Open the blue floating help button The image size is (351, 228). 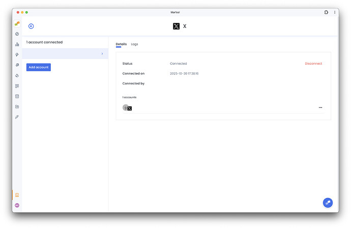[328, 203]
